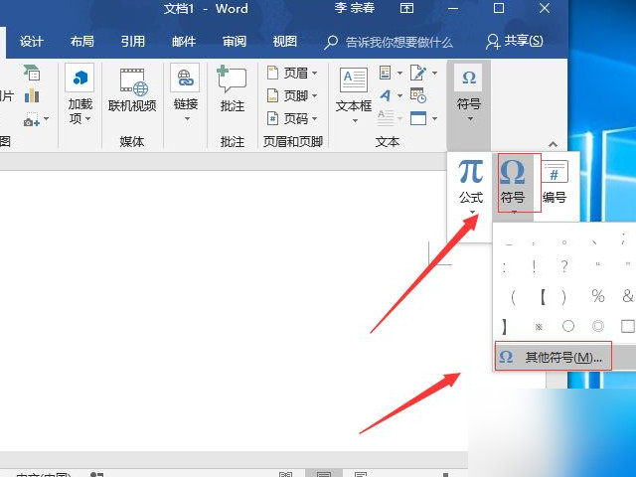The height and width of the screenshot is (477, 636).
Task: Open the 页脚 footer dropdown
Action: click(292, 95)
